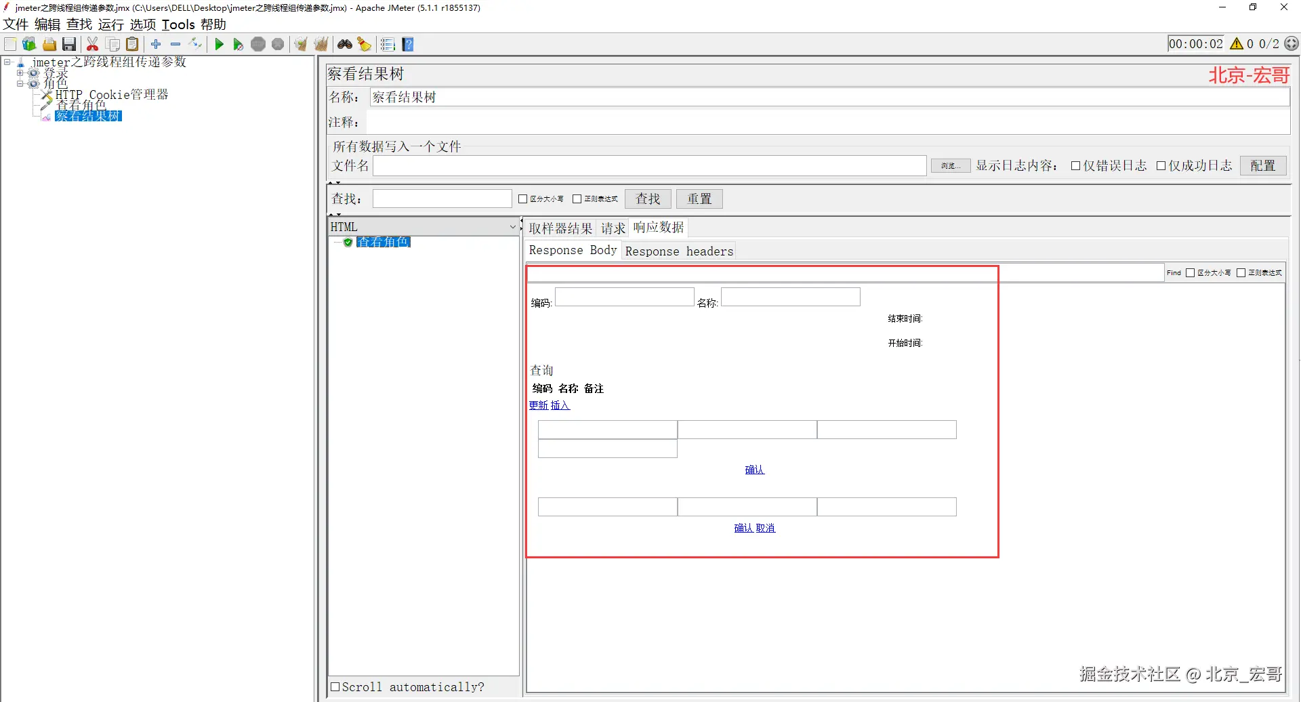Click the 插入 link
The height and width of the screenshot is (702, 1301).
(560, 405)
